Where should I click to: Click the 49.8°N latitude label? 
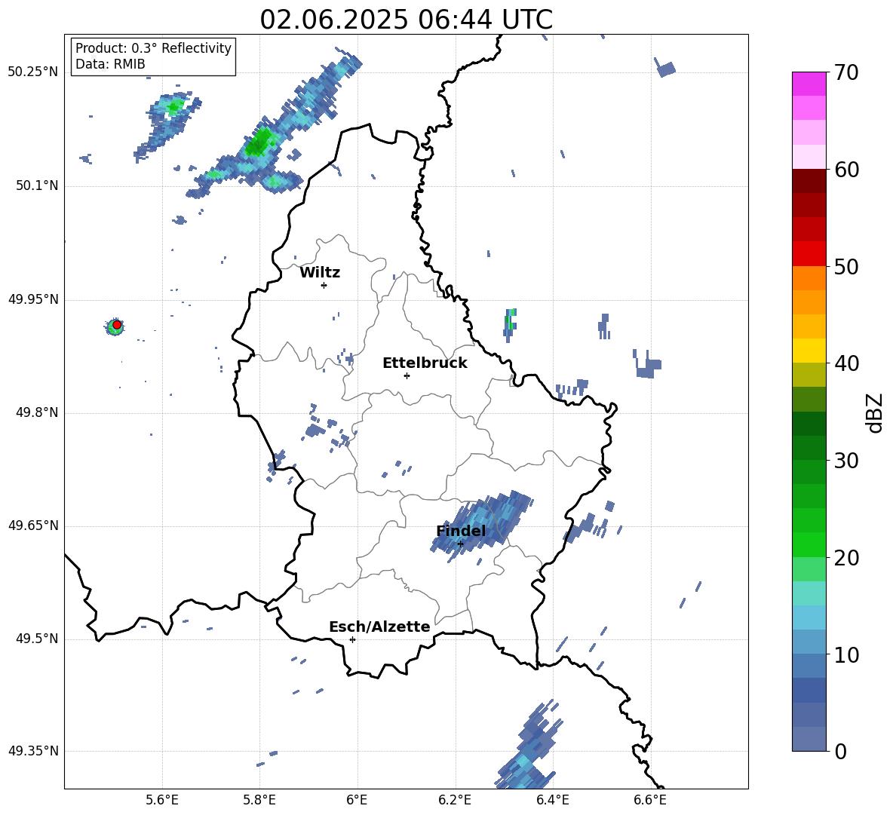point(37,412)
